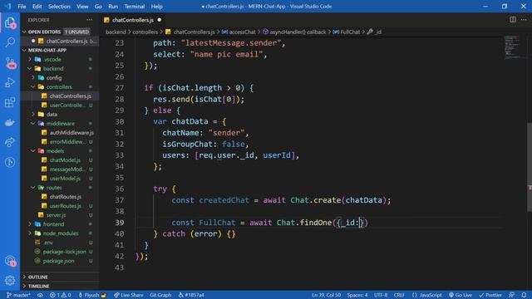The image size is (532, 299).
Task: Click the Split Editor icon
Action: click(x=513, y=20)
